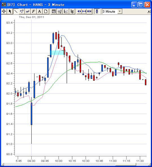This screenshot has height=167, width=152.
Task: Open the chart layout grid icon
Action: (x=54, y=11)
